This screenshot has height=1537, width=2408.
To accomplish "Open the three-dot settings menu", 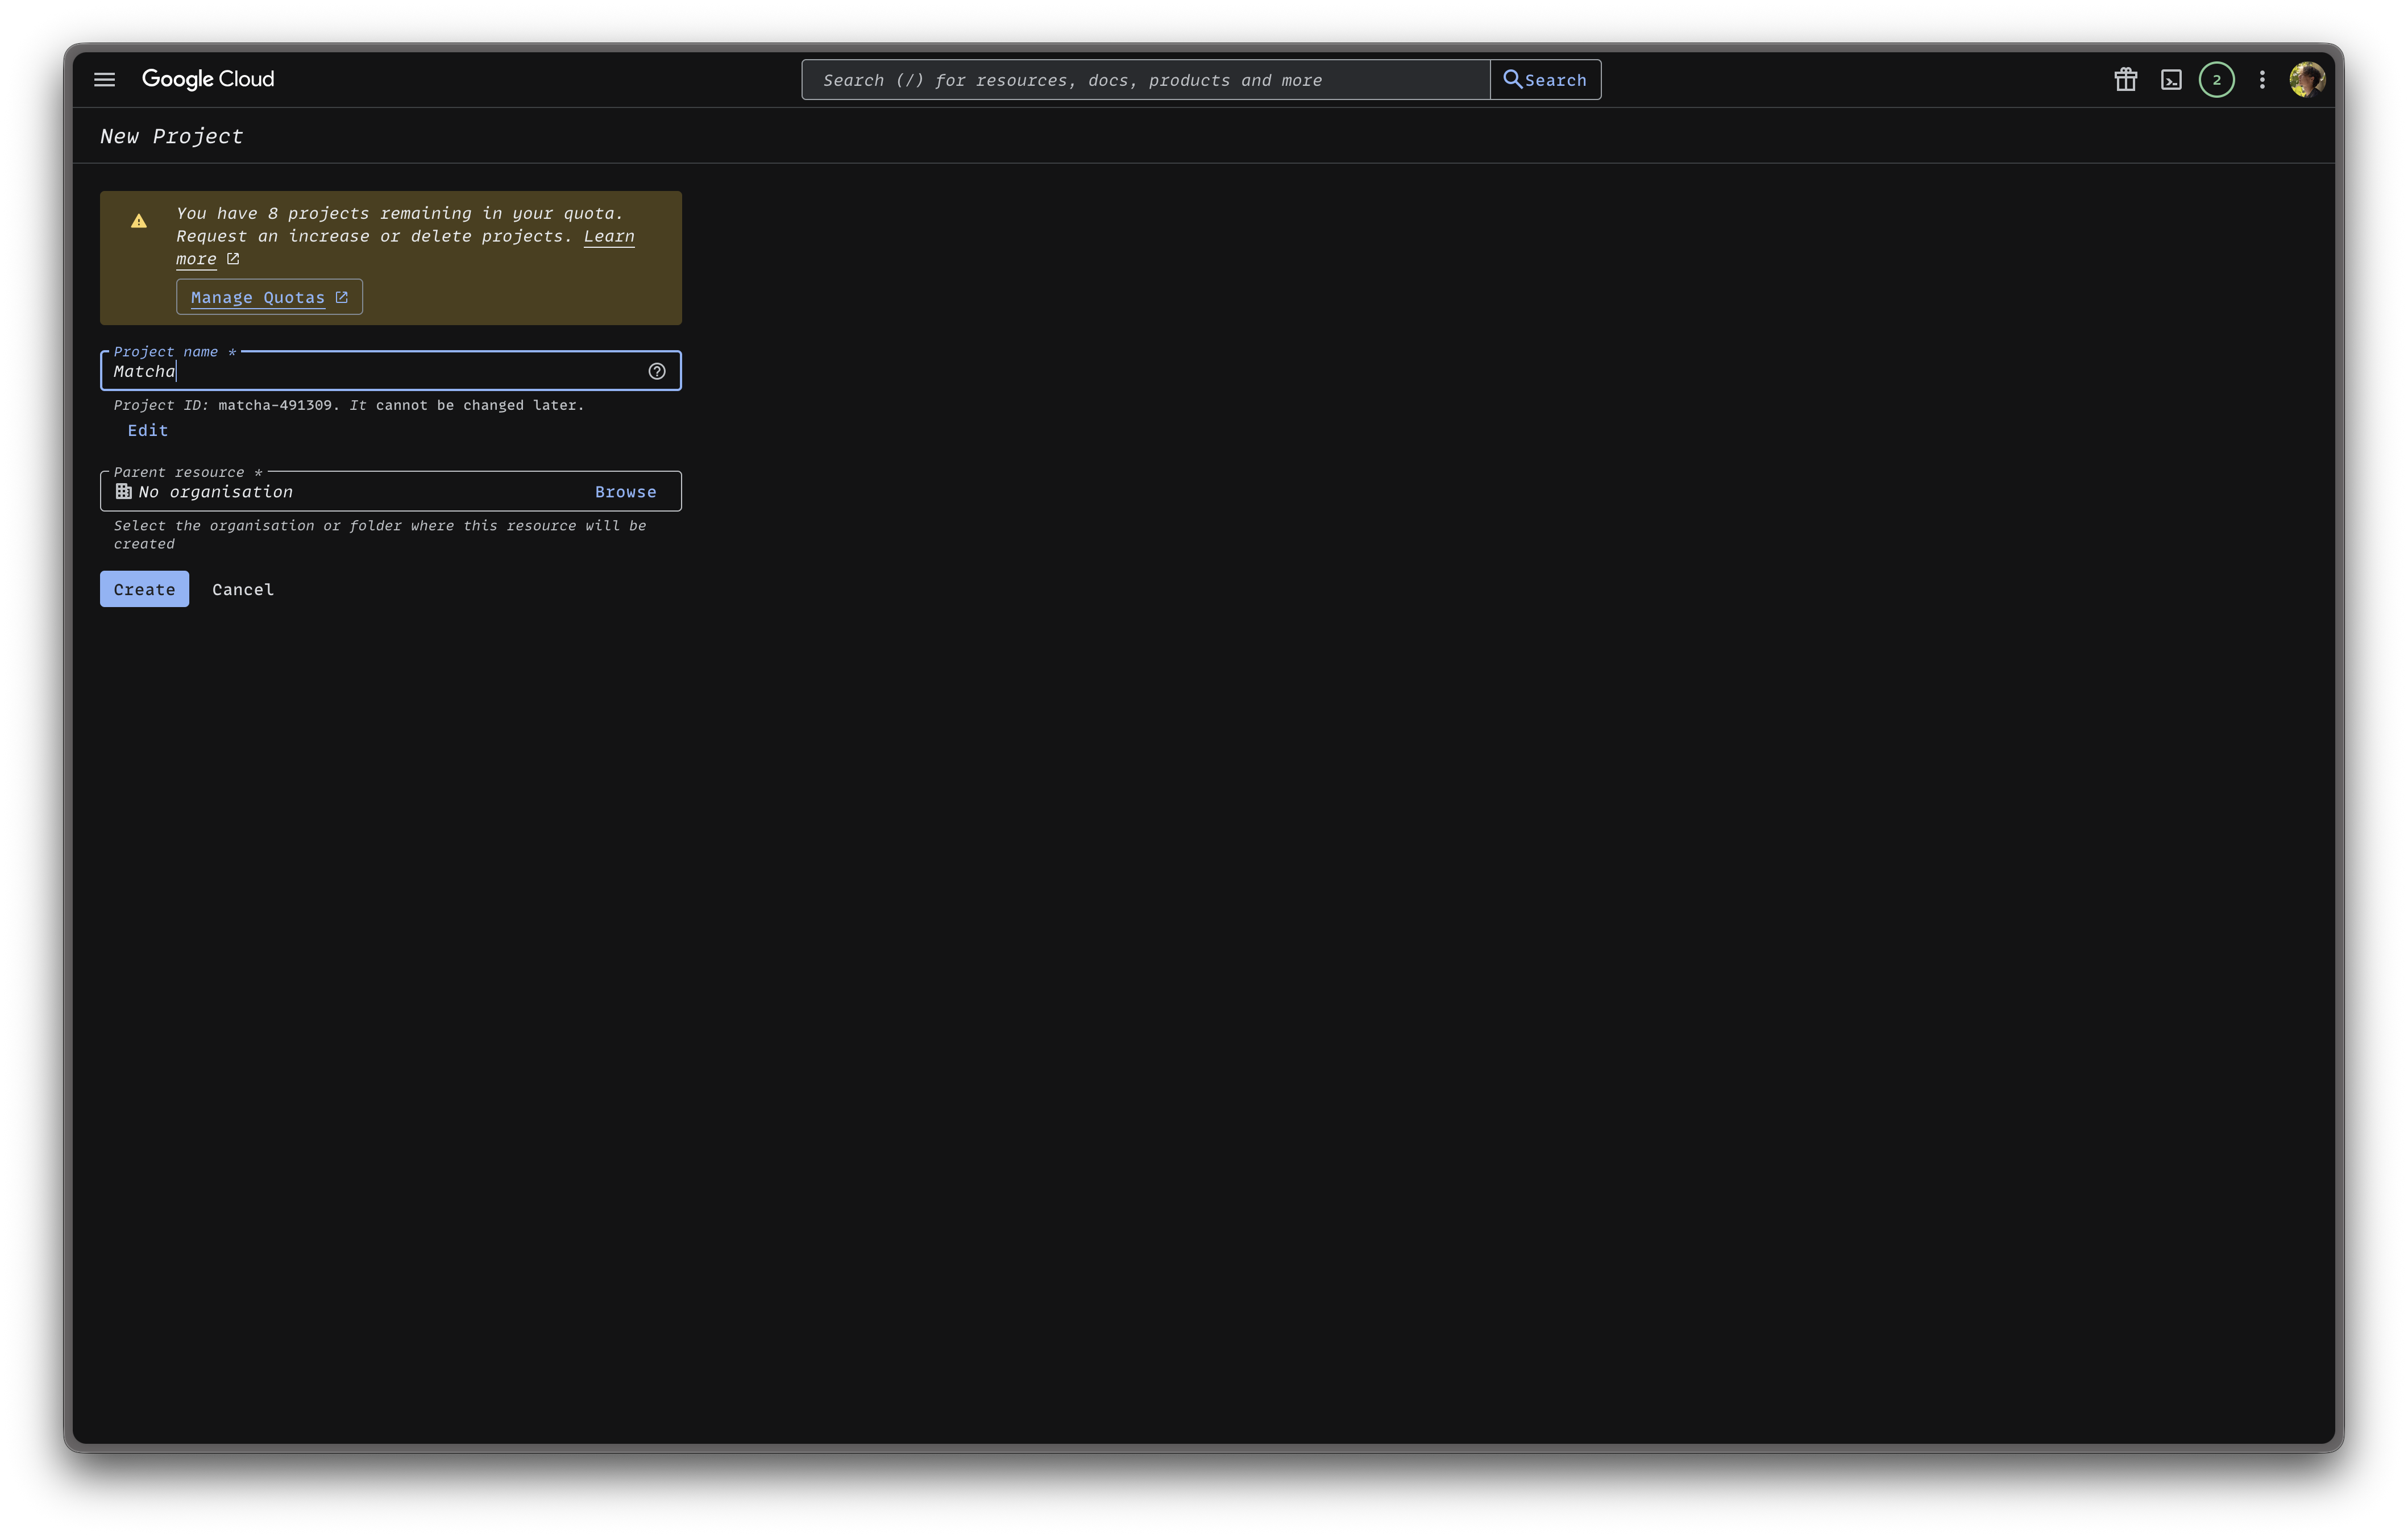I will pyautogui.click(x=2262, y=79).
